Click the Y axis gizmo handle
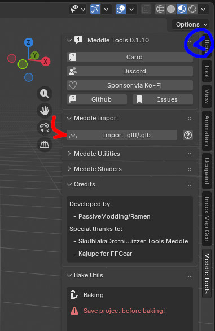Viewport: 215px width, 331px height. pos(35,55)
